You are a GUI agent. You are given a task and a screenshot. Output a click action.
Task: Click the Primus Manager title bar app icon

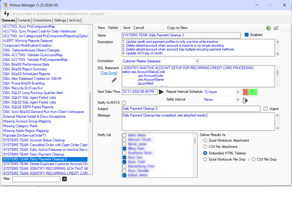[6, 5]
